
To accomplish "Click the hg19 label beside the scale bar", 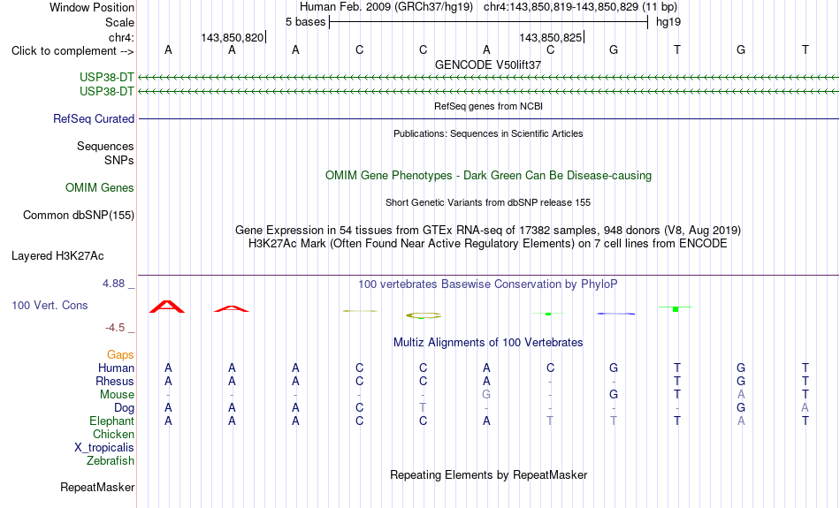I will [668, 22].
